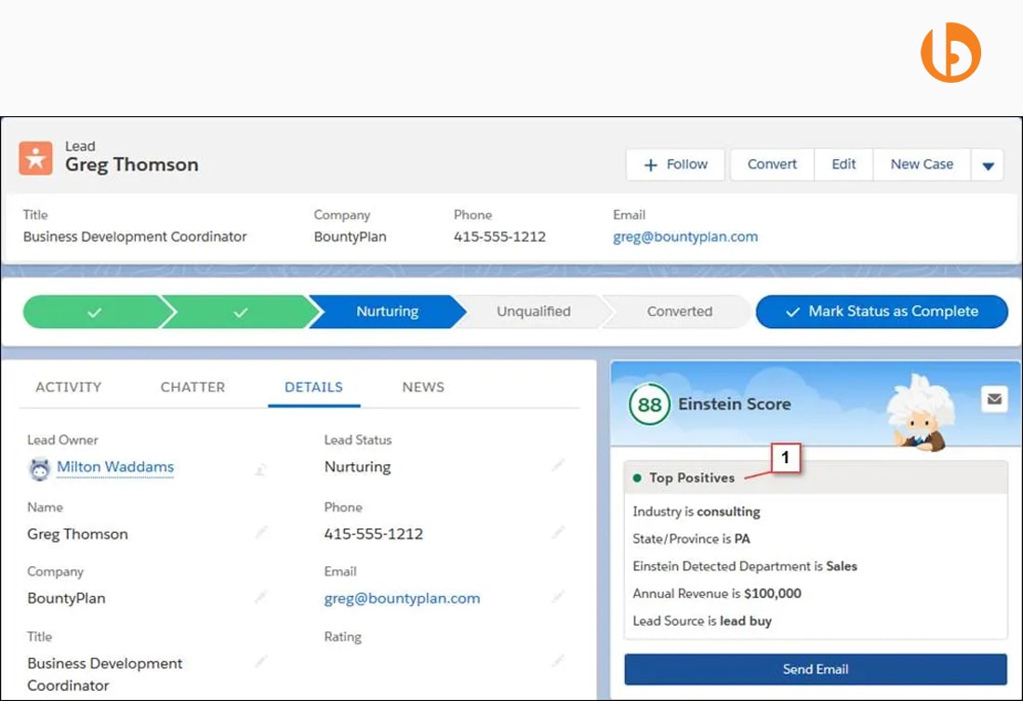
Task: Click change owner icon beside Milton Waddams
Action: [260, 470]
